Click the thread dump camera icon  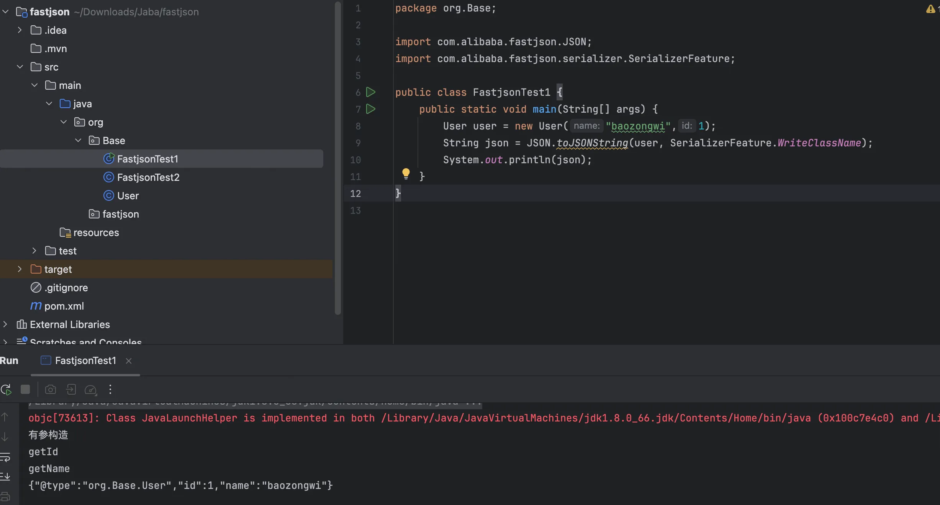(50, 390)
